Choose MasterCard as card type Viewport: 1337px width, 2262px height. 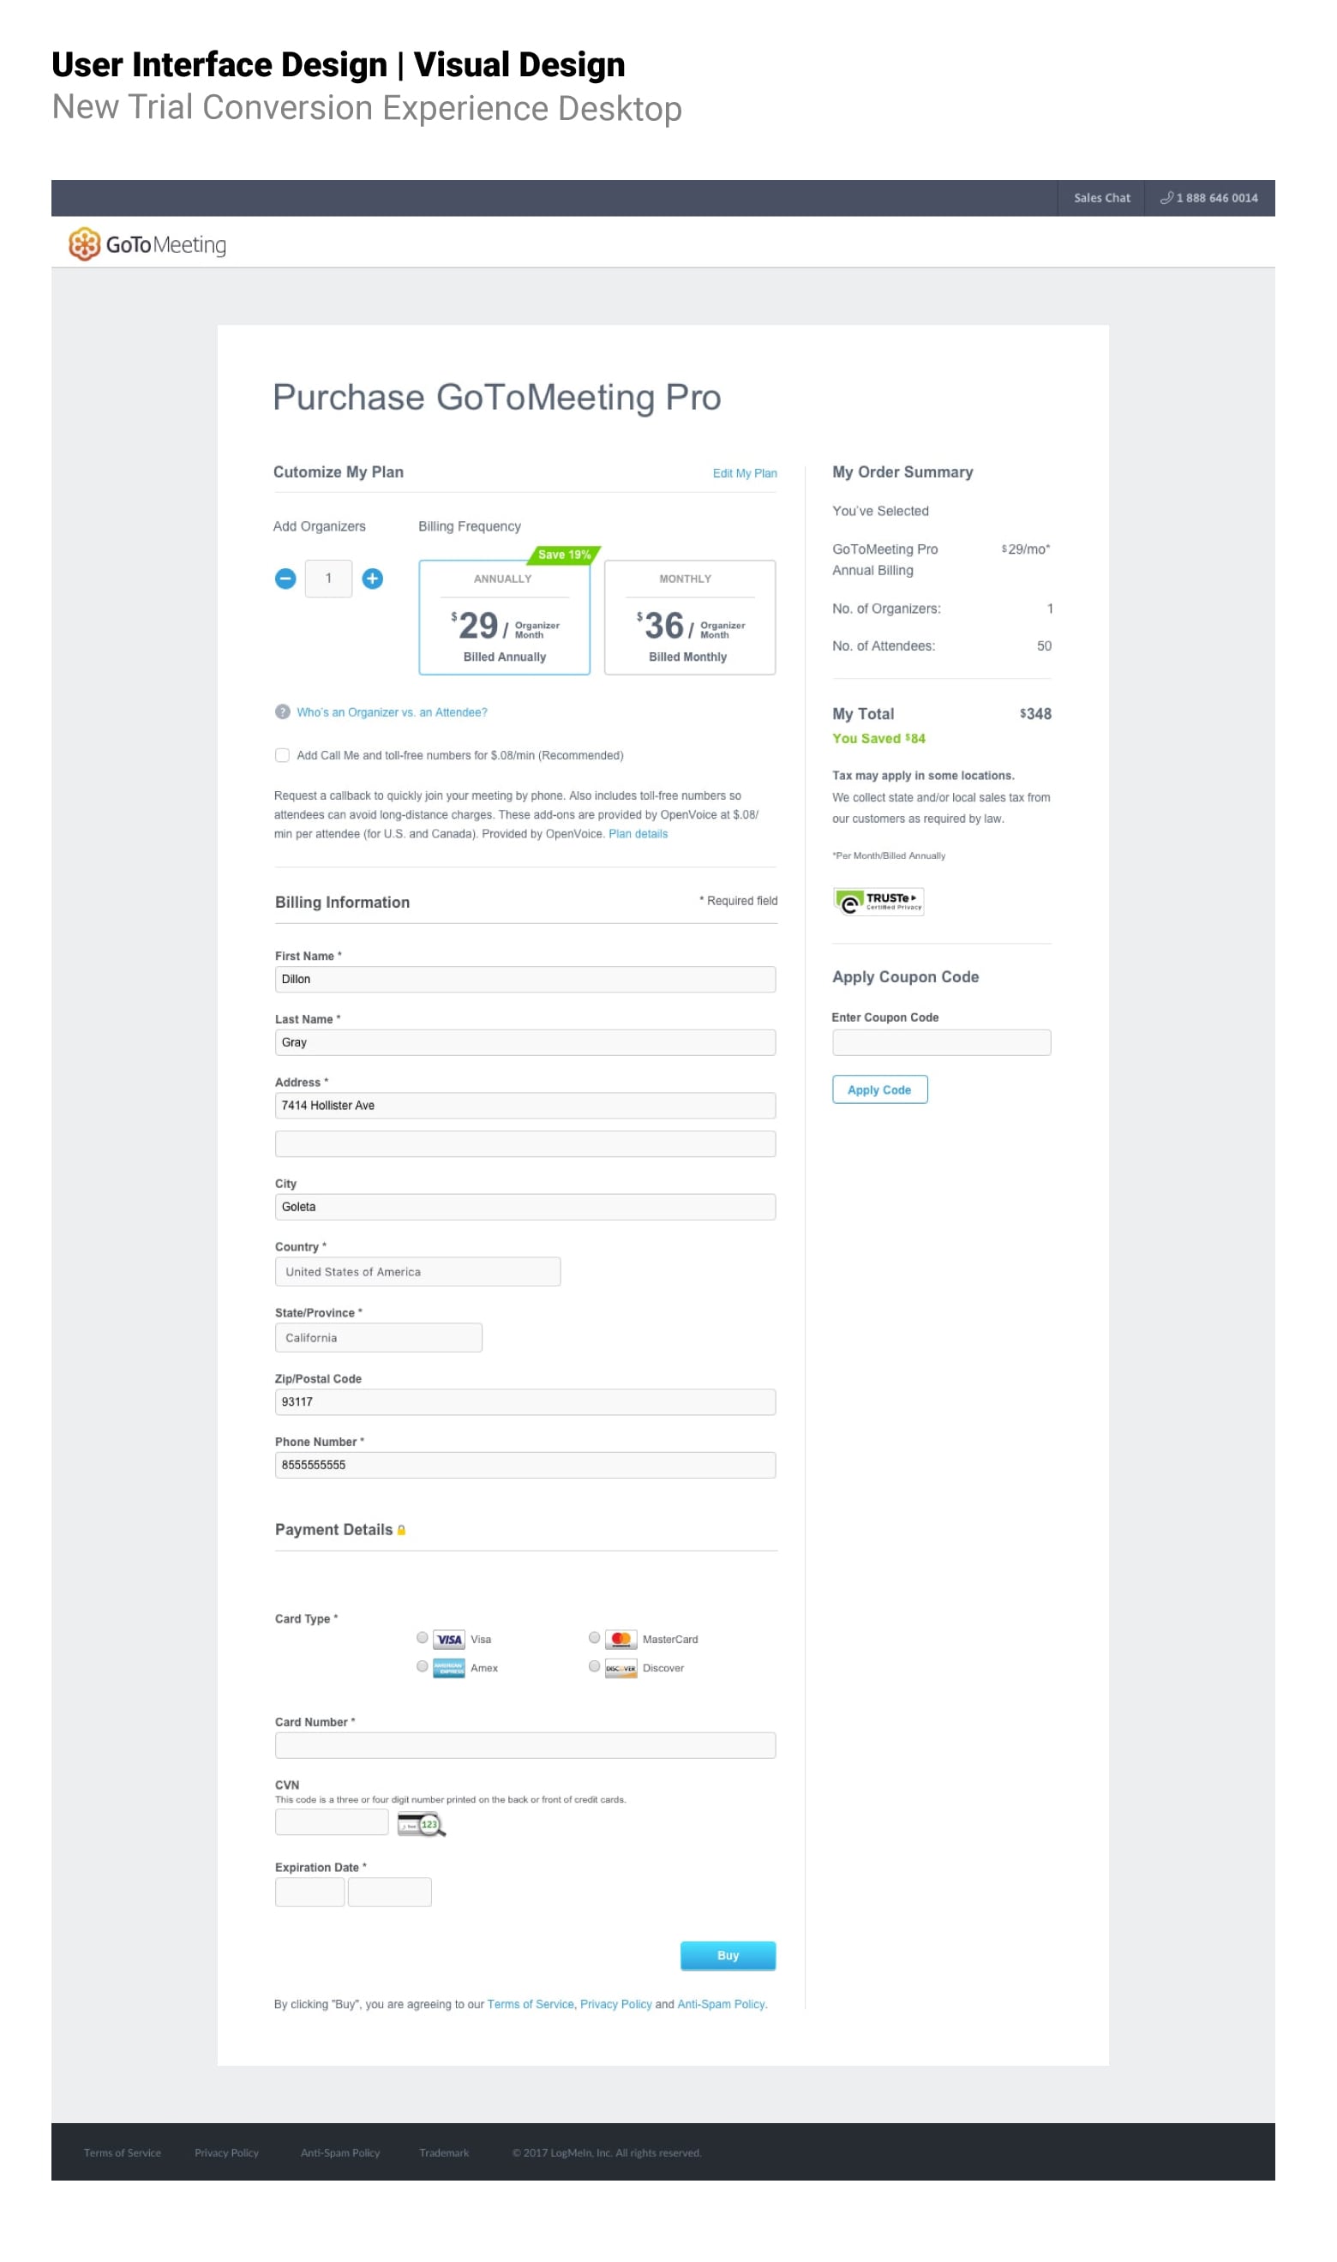coord(595,1639)
